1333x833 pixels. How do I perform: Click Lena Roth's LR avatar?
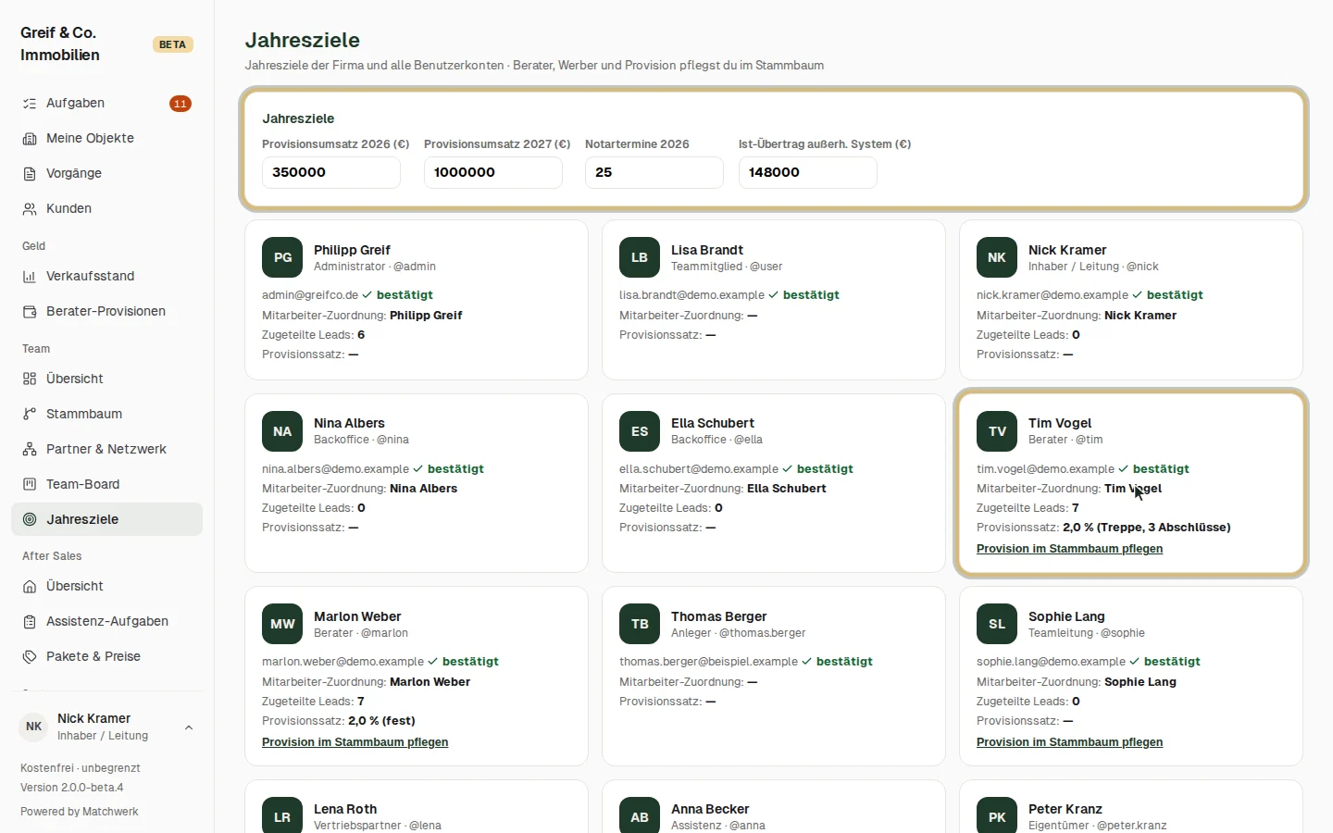[282, 815]
